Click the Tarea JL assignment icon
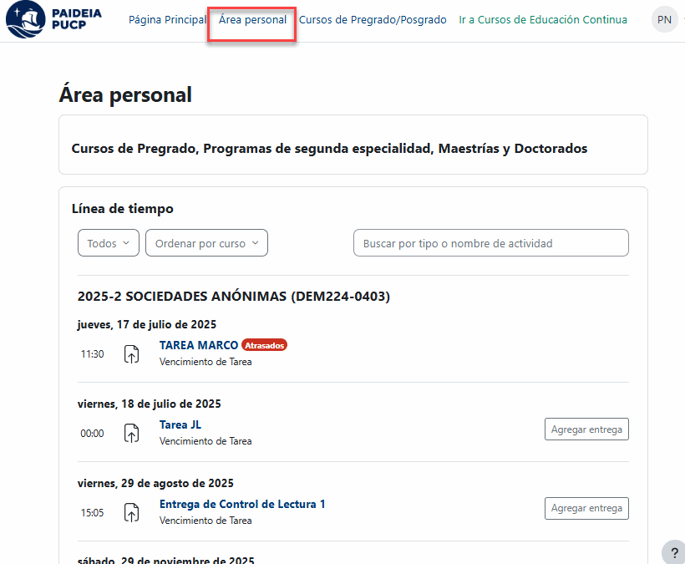Image resolution: width=685 pixels, height=564 pixels. pyautogui.click(x=132, y=434)
